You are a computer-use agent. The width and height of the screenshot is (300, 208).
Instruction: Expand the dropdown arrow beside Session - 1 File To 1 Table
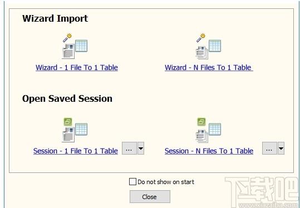coord(141,148)
